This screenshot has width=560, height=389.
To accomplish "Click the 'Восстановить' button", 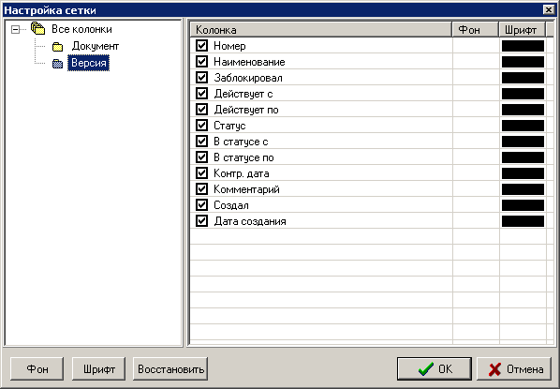I will point(170,368).
